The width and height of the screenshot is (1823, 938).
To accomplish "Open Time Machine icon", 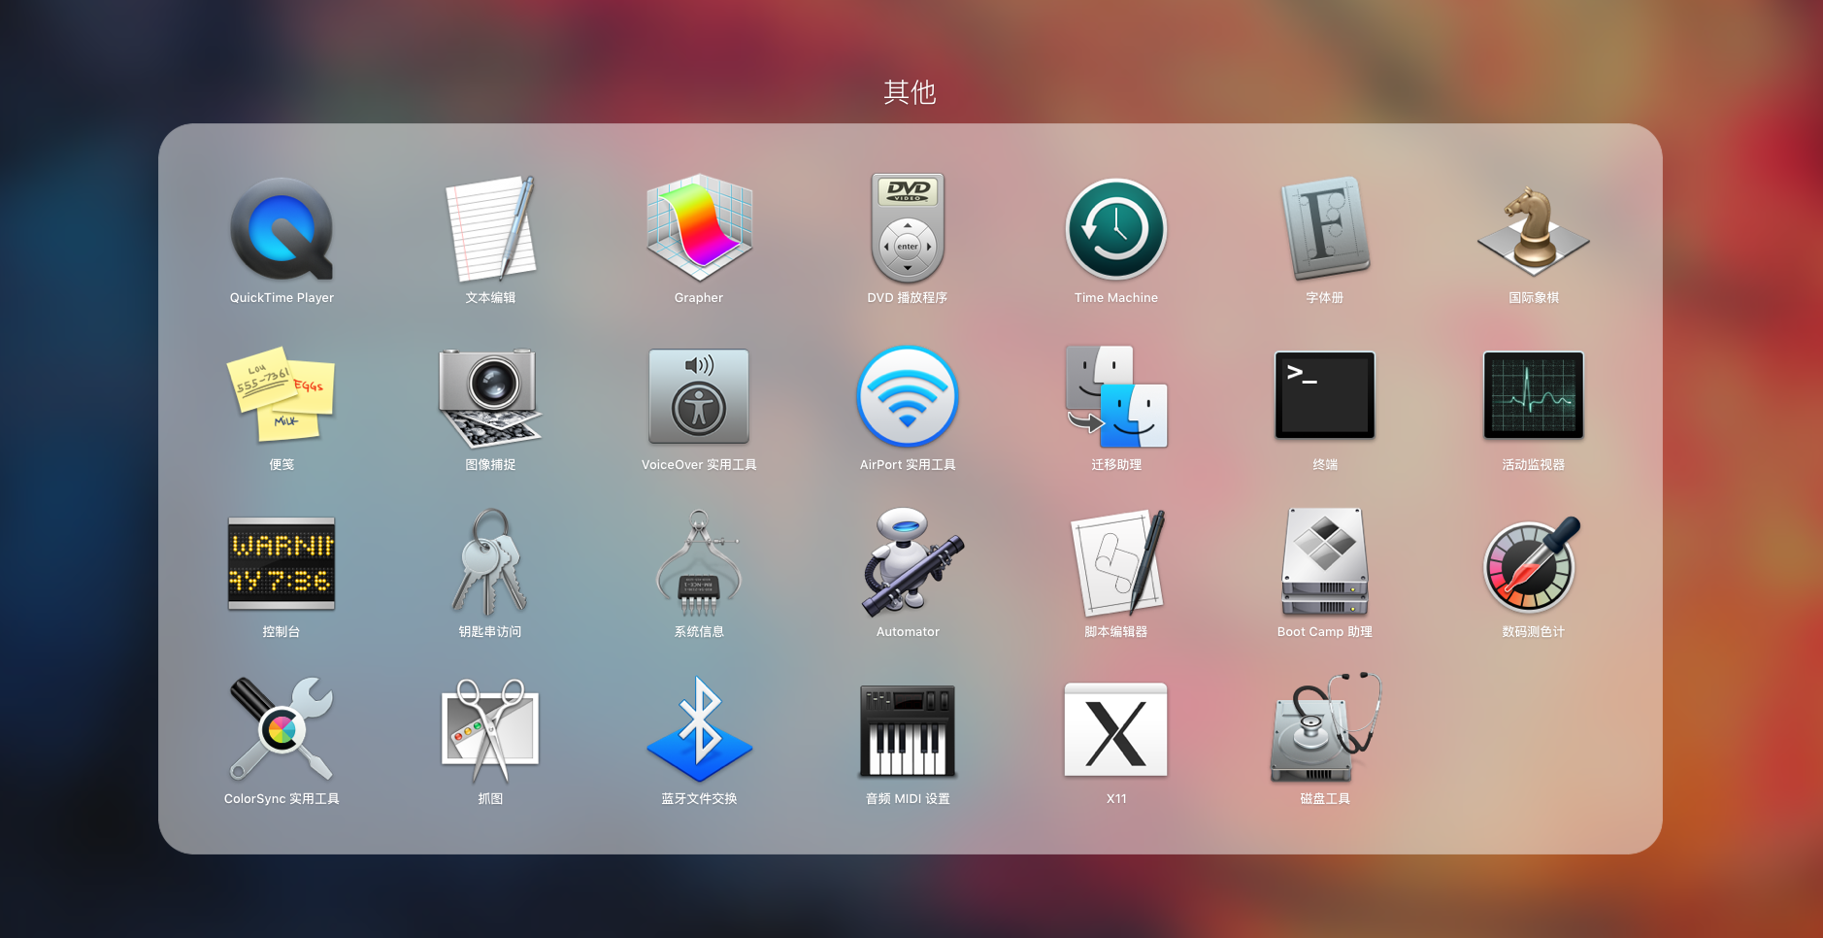I will pos(1116,229).
